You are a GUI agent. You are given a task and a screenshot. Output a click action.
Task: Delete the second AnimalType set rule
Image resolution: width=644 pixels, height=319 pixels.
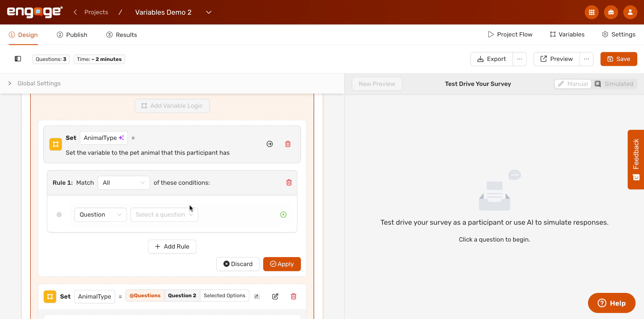(293, 296)
